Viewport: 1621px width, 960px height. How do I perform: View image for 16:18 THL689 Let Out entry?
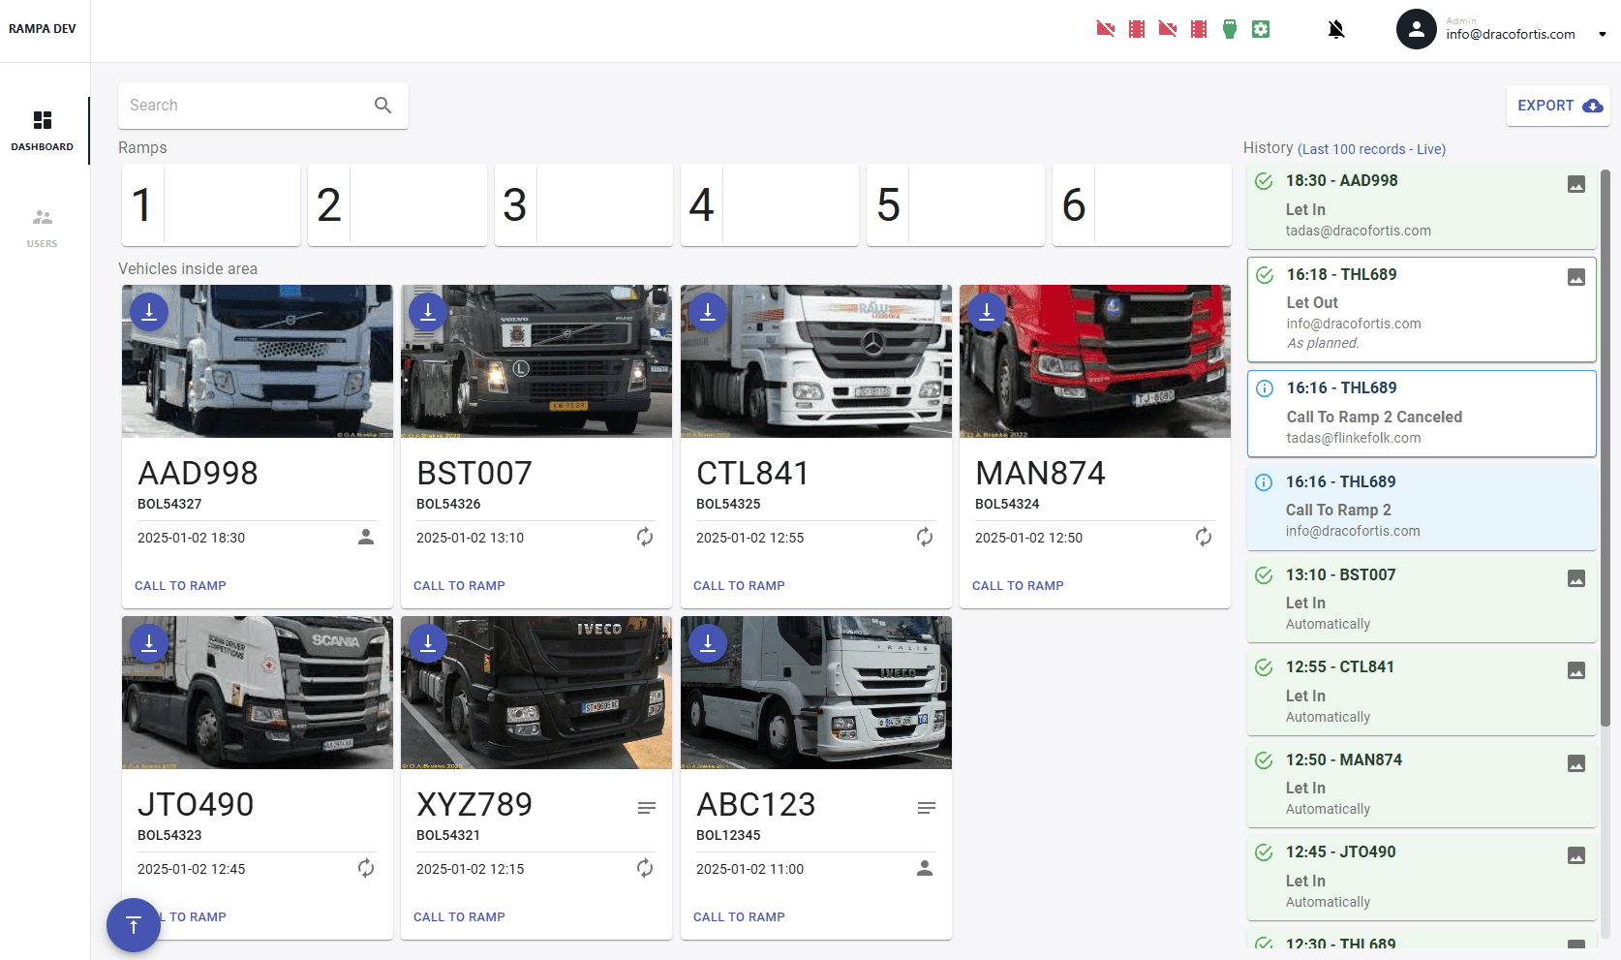pos(1576,278)
